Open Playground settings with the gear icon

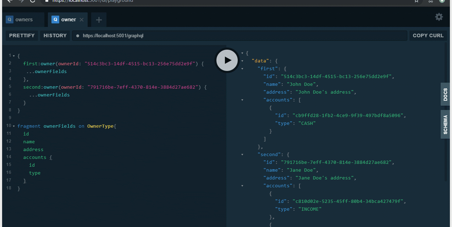tap(439, 17)
